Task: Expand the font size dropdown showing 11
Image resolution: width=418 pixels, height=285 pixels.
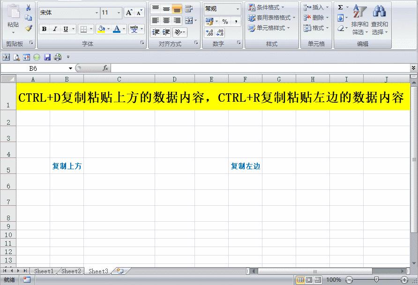Action: tap(119, 13)
